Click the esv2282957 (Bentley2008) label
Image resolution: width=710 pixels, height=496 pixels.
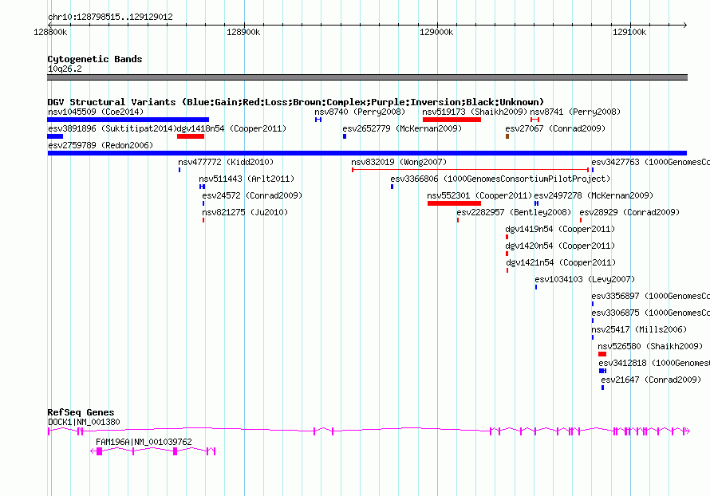click(514, 212)
